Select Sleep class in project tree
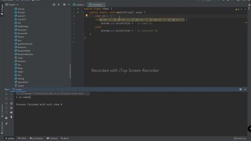 [x=18, y=68]
